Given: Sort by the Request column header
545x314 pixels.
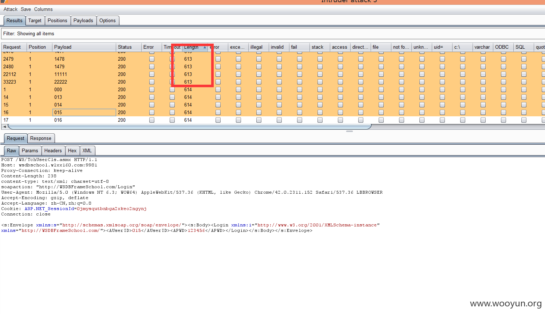Looking at the screenshot, I should [x=14, y=47].
